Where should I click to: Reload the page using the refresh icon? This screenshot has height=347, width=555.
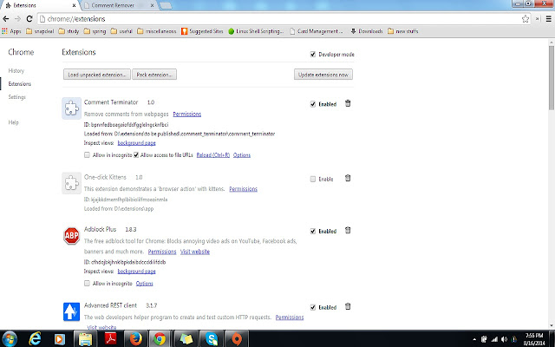pos(29,19)
